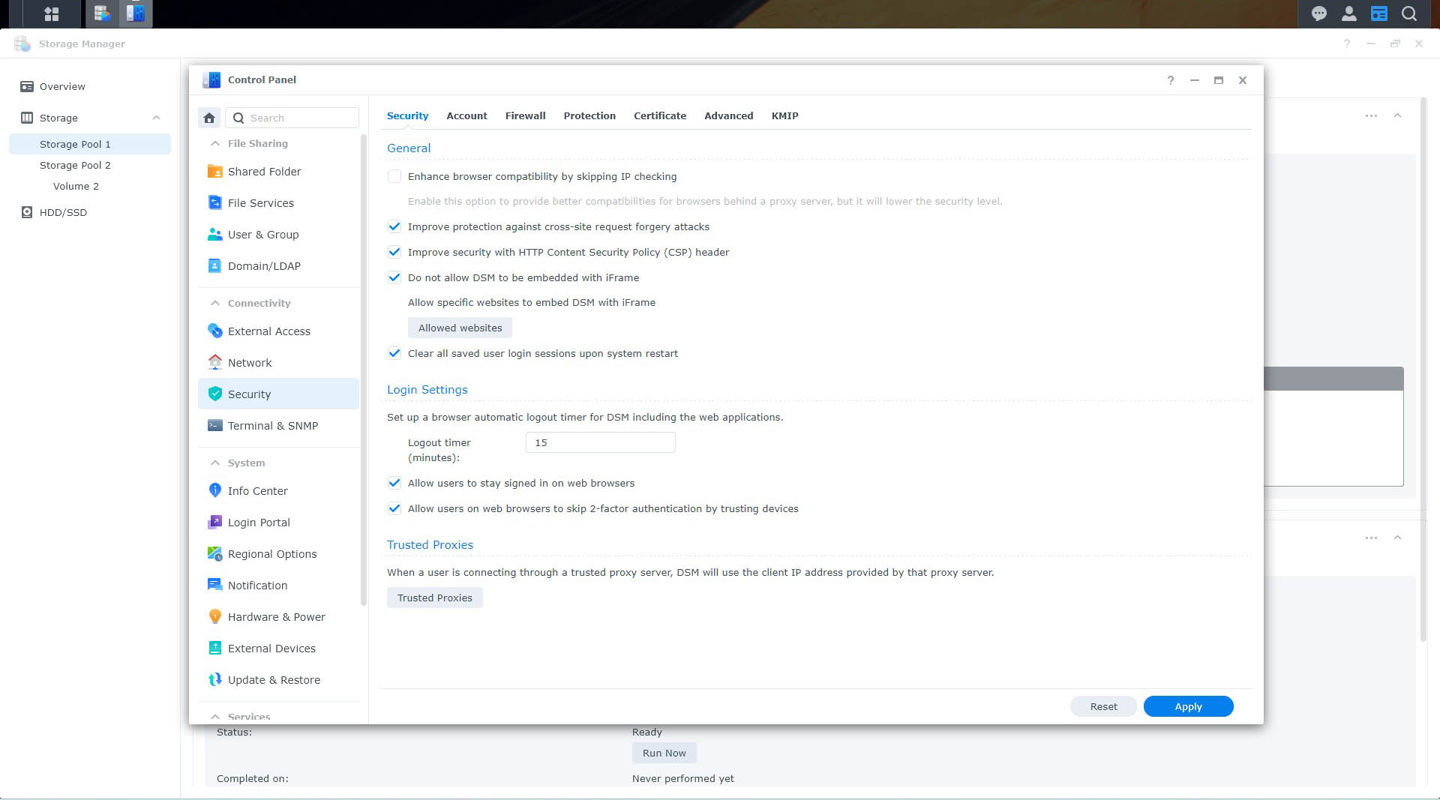Collapse the lower Storage Manager panel chevron
The image size is (1440, 800).
point(1397,538)
